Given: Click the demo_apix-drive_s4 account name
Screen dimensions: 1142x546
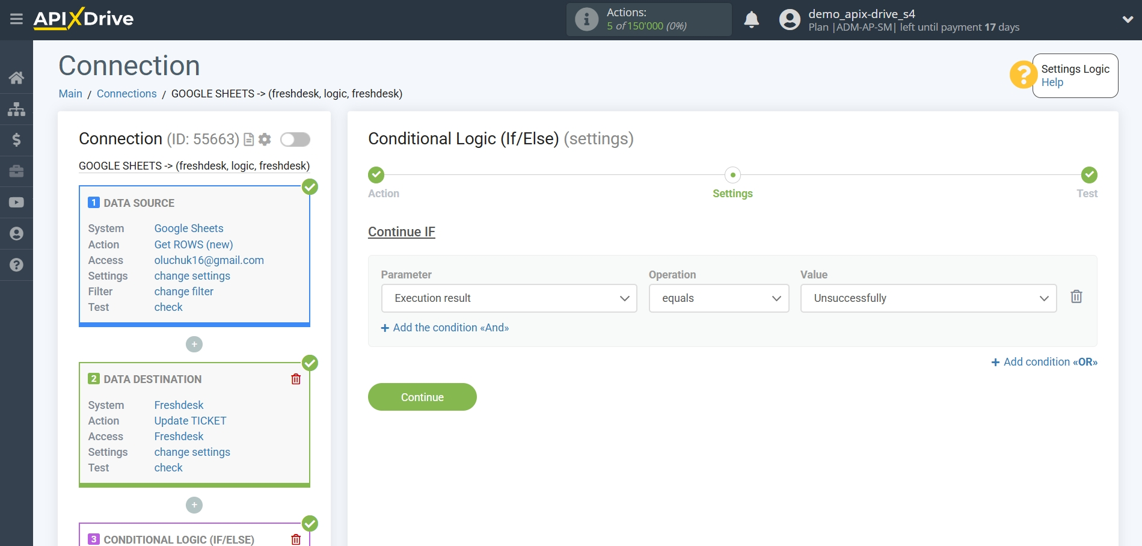Looking at the screenshot, I should (861, 14).
